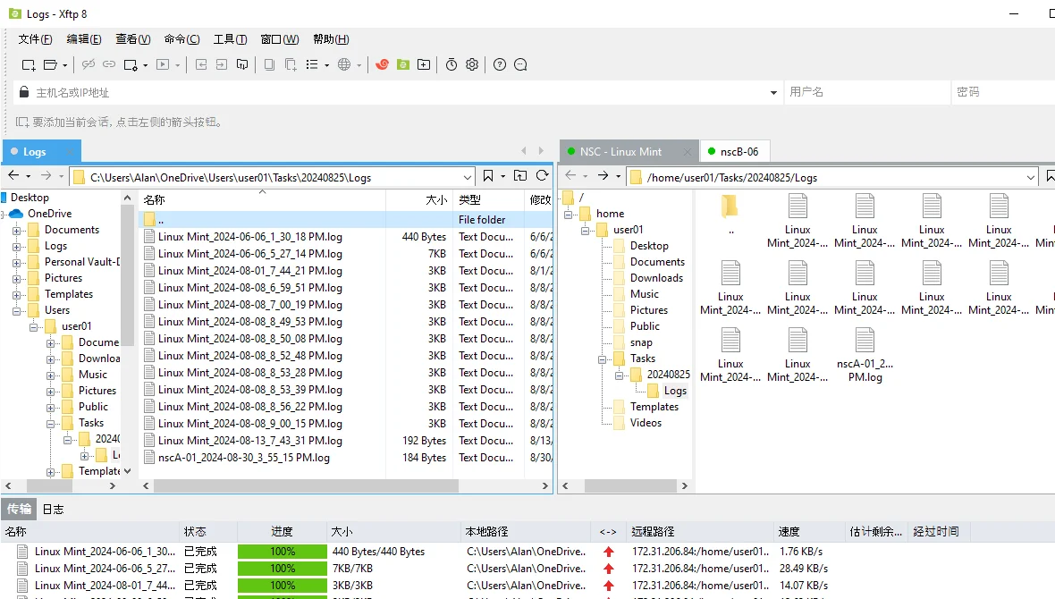Launch Xshell using the red snail toolbar icon
The image size is (1055, 599).
[383, 64]
